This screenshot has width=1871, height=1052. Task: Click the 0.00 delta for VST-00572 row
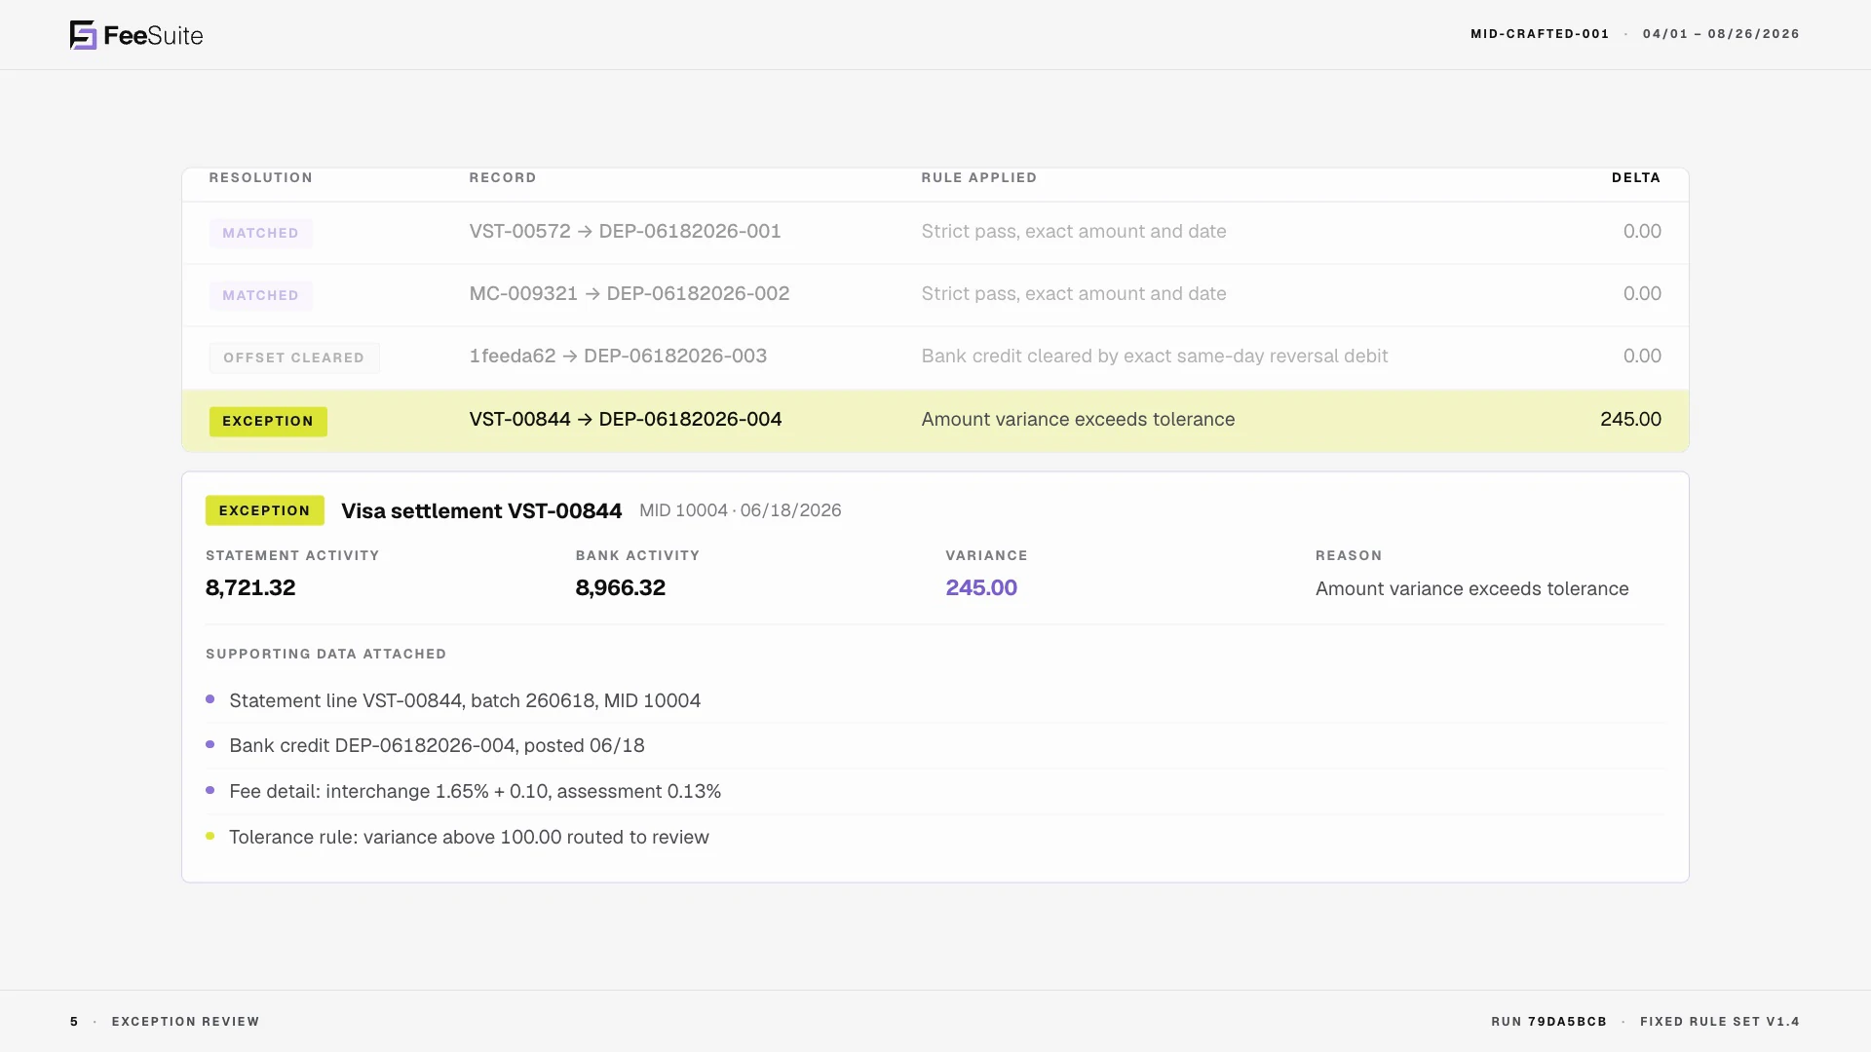(x=1642, y=232)
